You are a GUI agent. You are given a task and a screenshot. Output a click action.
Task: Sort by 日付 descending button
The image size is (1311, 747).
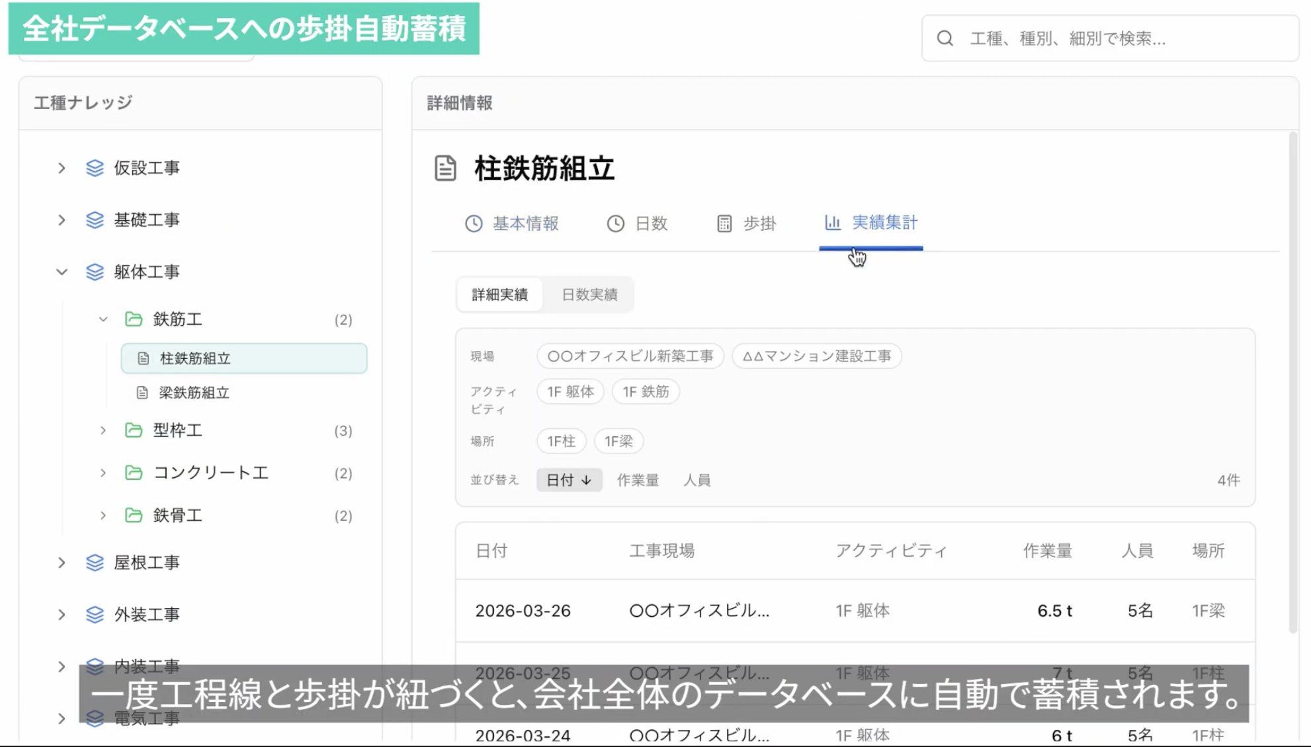(569, 480)
